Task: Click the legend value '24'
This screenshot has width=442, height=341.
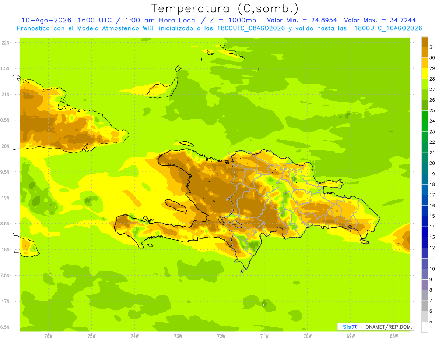Action: coord(432,121)
